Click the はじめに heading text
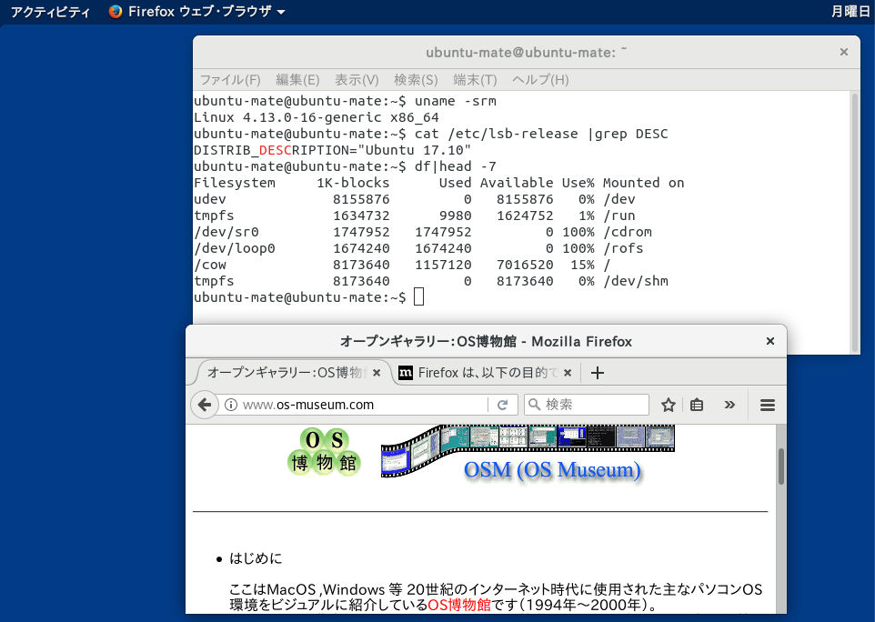This screenshot has width=875, height=622. tap(256, 558)
